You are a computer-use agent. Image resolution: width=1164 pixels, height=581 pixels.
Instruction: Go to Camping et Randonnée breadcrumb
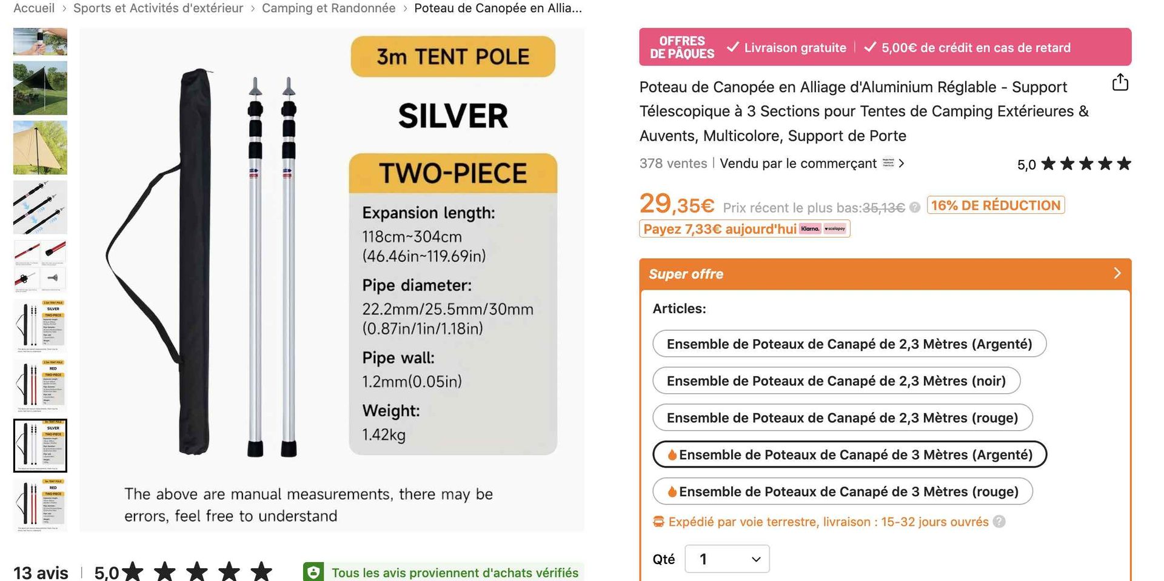[329, 8]
